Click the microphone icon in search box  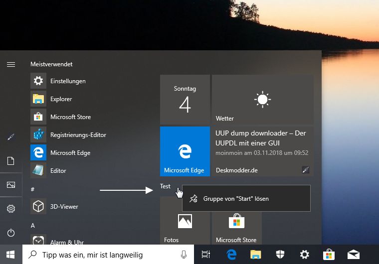pos(184,255)
